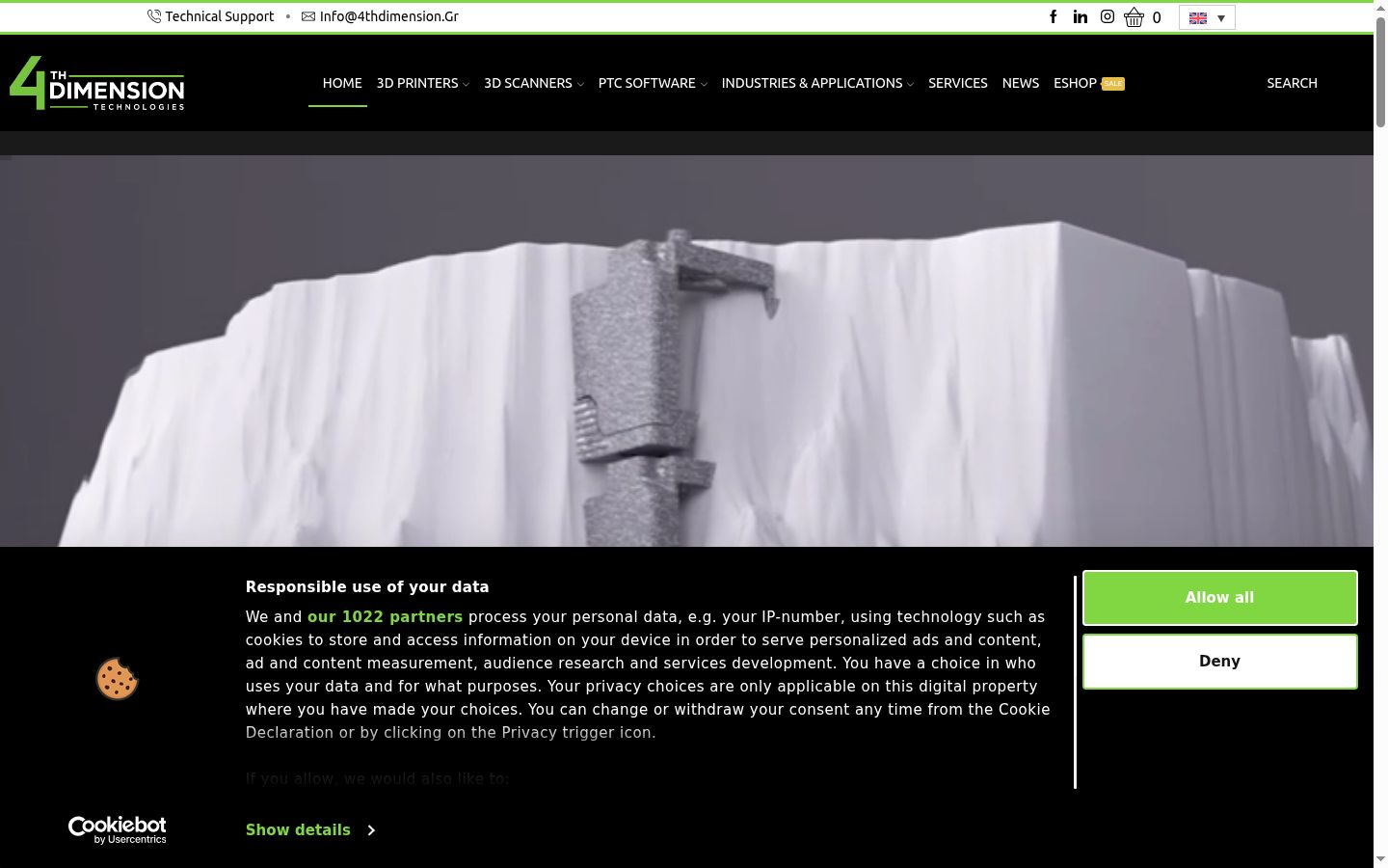The width and height of the screenshot is (1388, 868).
Task: Click the 4th Dimension Technologies logo
Action: click(x=96, y=83)
